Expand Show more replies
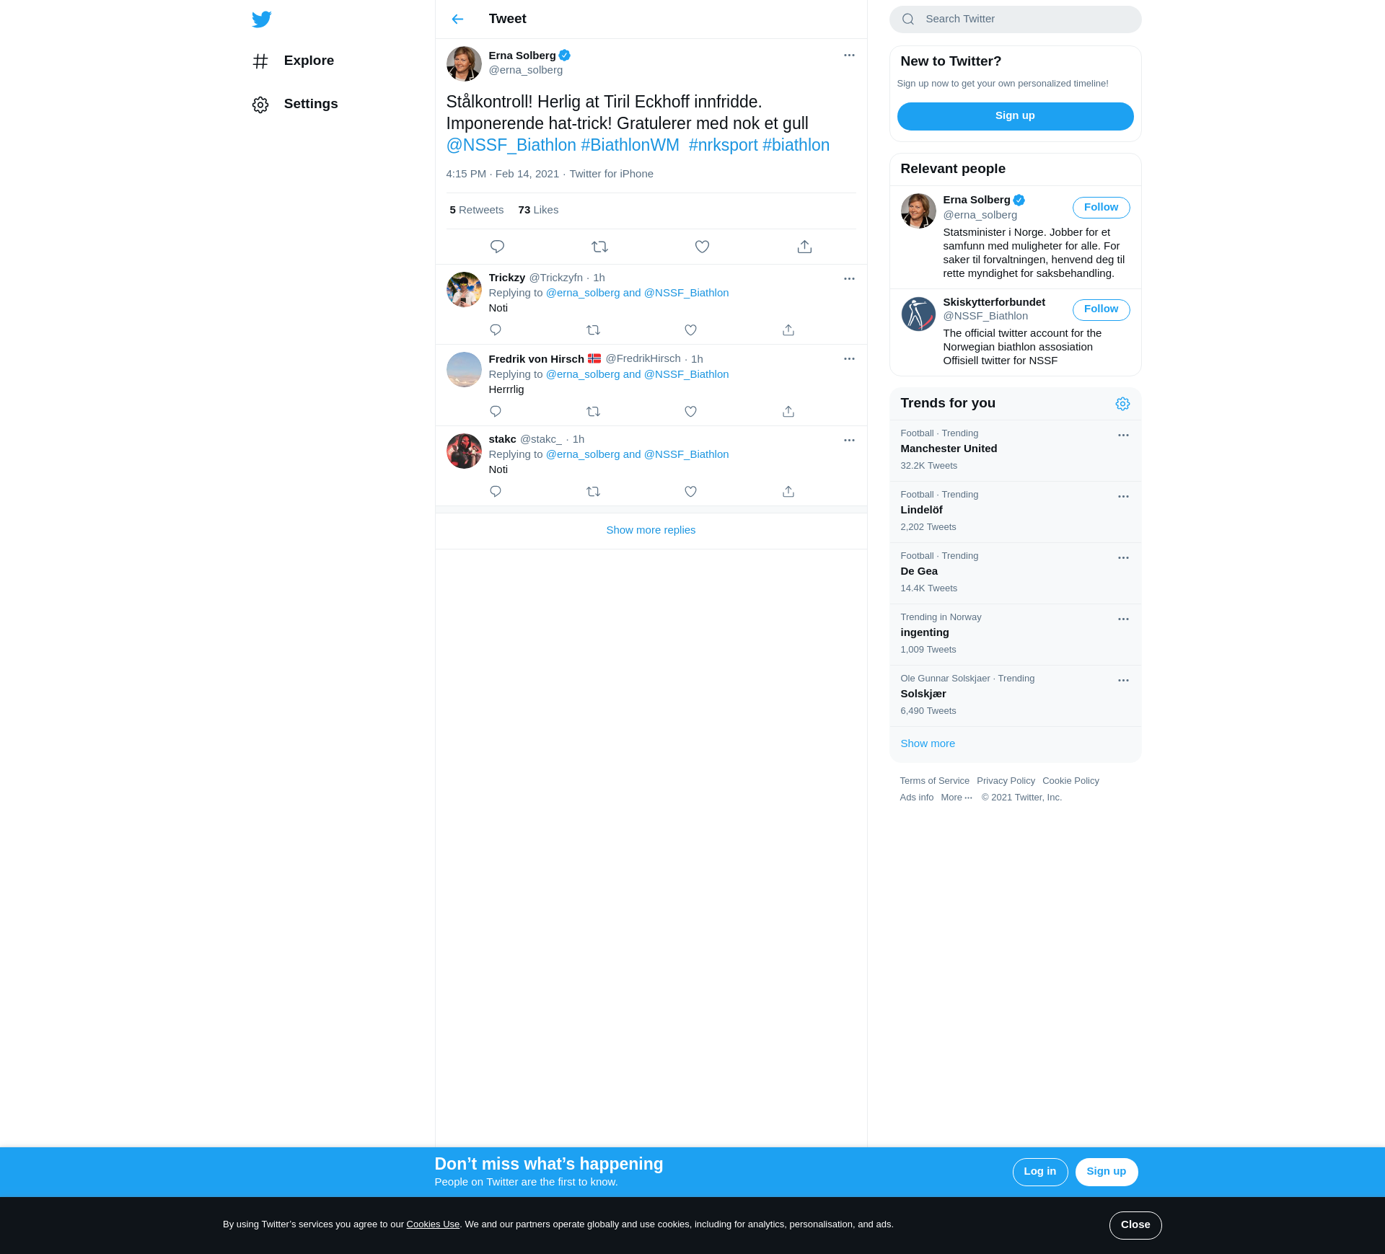 (x=651, y=530)
